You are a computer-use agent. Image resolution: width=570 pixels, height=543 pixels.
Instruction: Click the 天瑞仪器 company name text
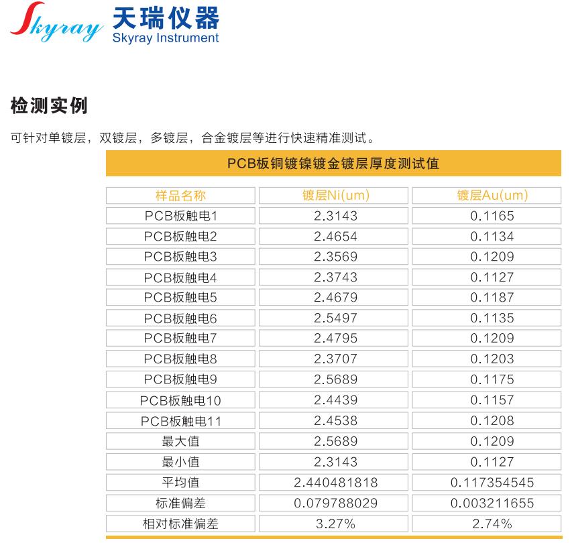coord(166,17)
